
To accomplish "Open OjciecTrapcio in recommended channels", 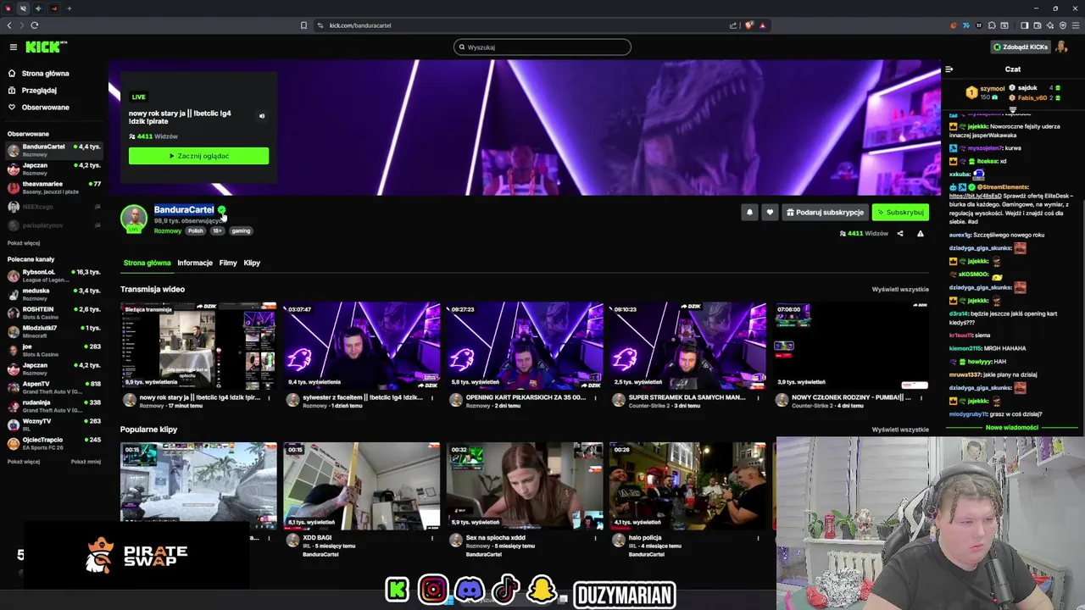I will pyautogui.click(x=54, y=443).
